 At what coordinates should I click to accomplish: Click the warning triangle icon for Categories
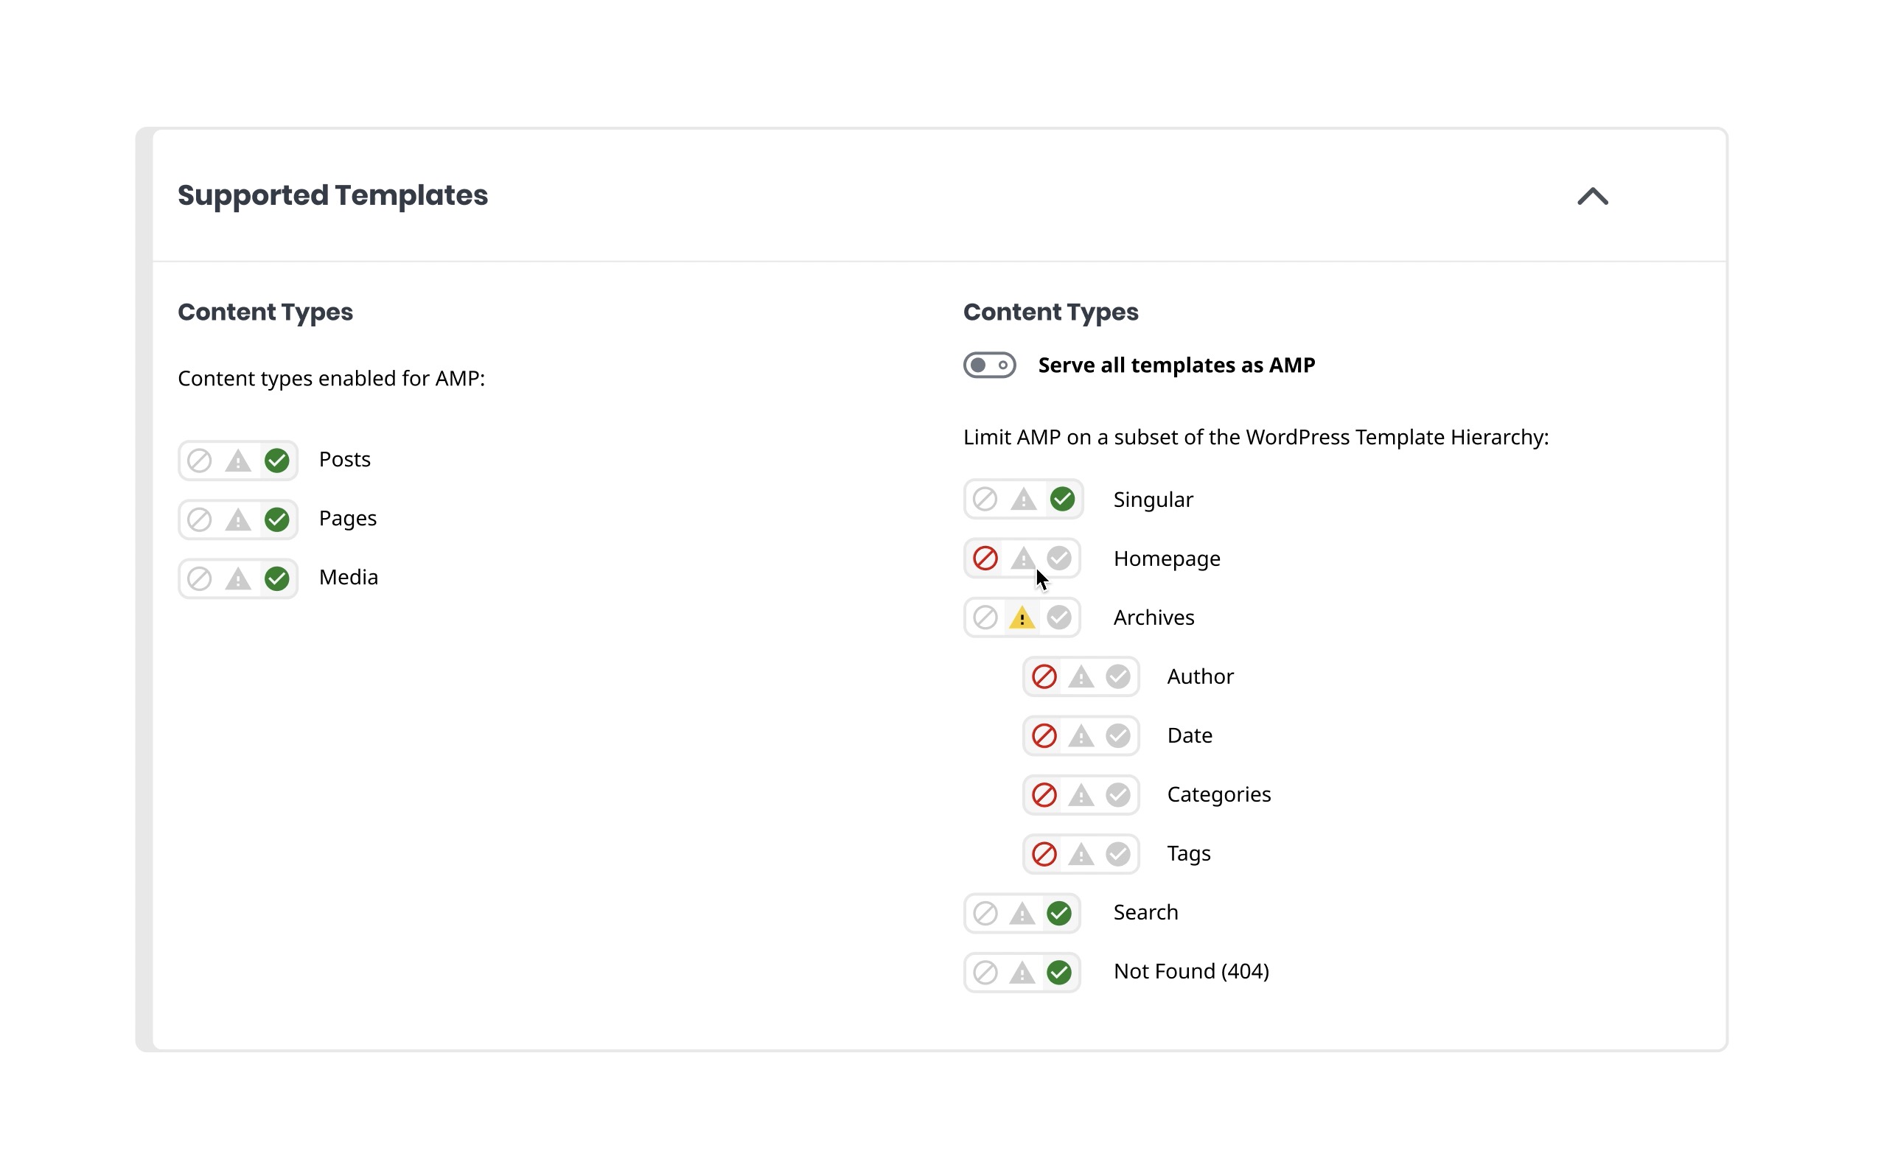1081,794
